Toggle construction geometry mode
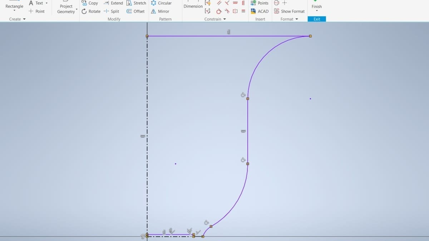 click(x=276, y=3)
